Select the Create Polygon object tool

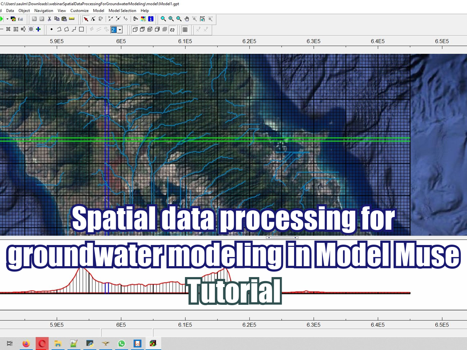tap(66, 30)
